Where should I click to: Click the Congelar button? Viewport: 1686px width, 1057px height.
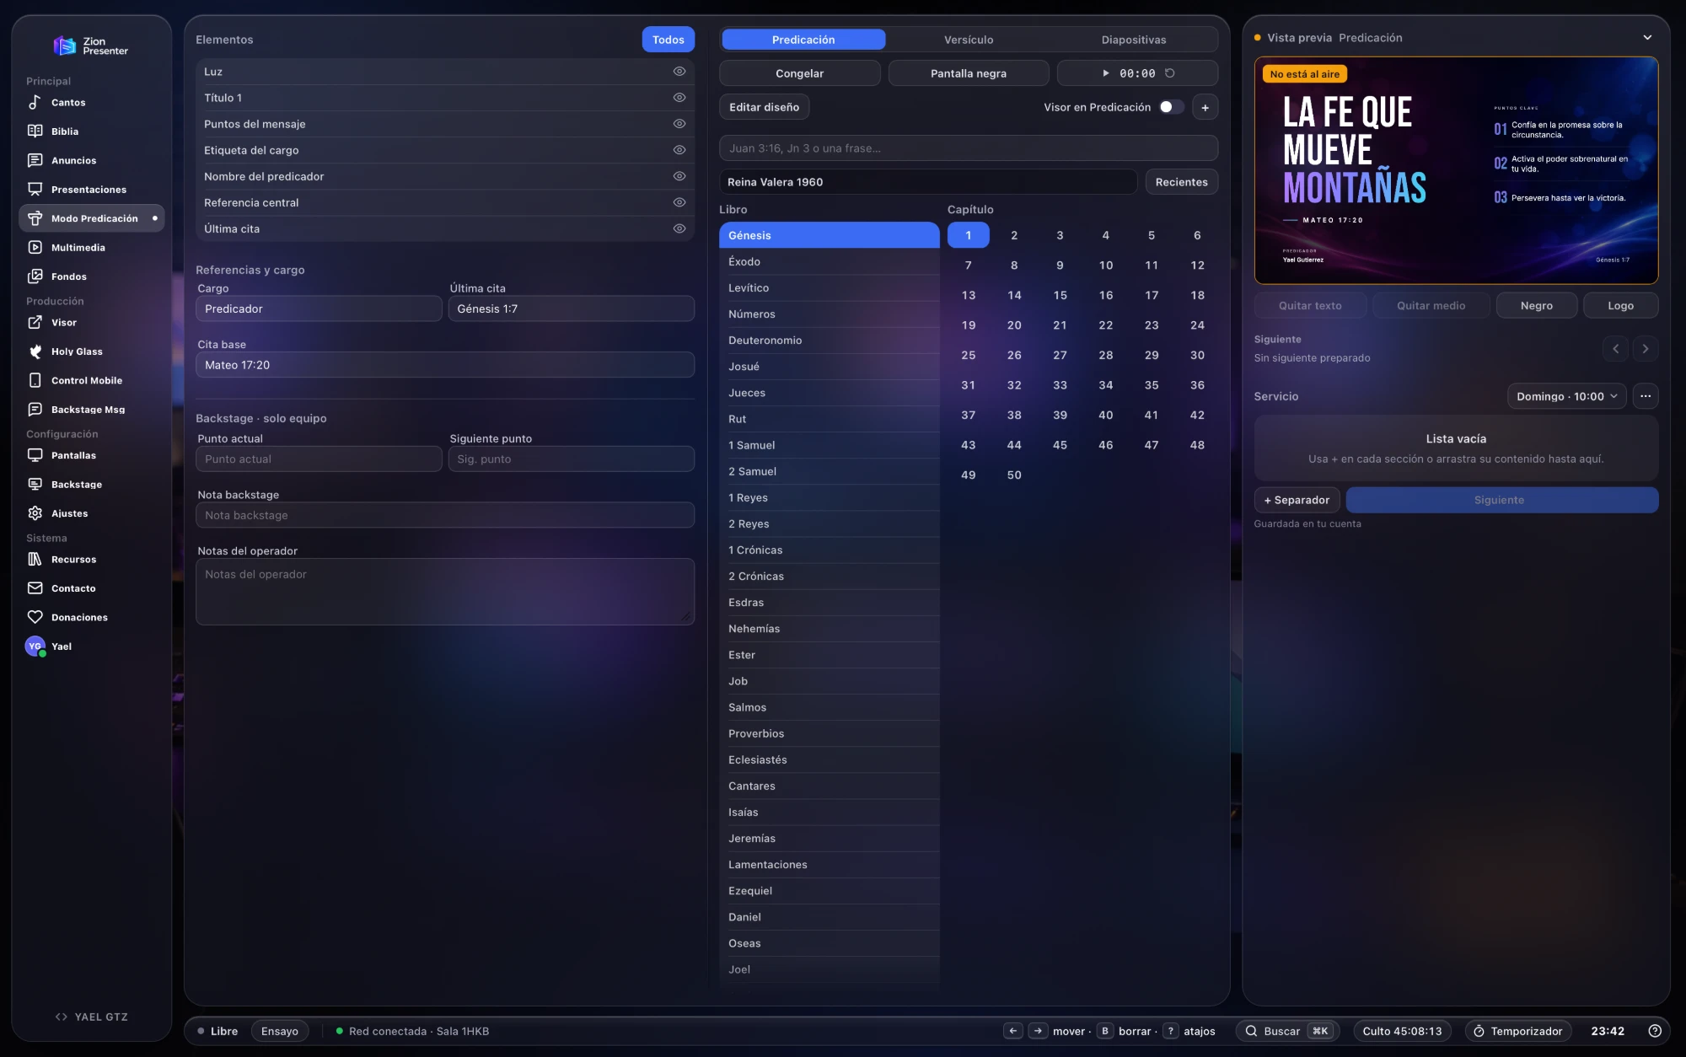(x=800, y=73)
